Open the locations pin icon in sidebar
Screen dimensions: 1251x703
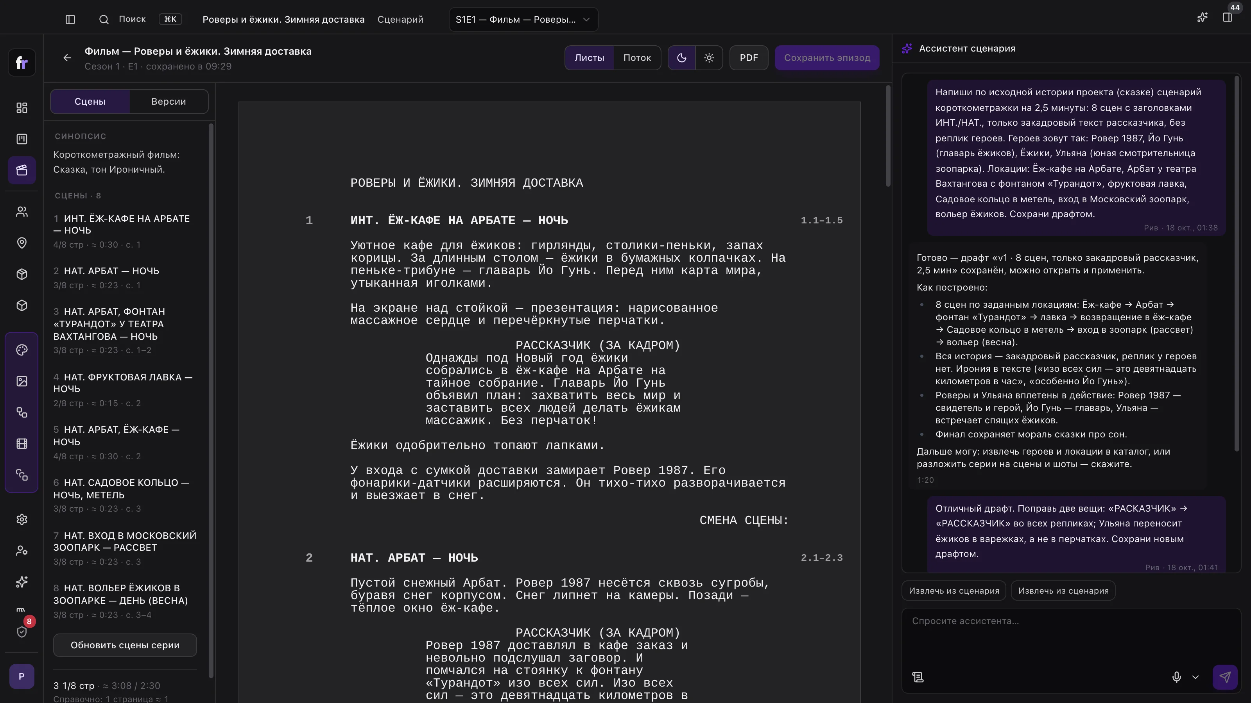22,243
